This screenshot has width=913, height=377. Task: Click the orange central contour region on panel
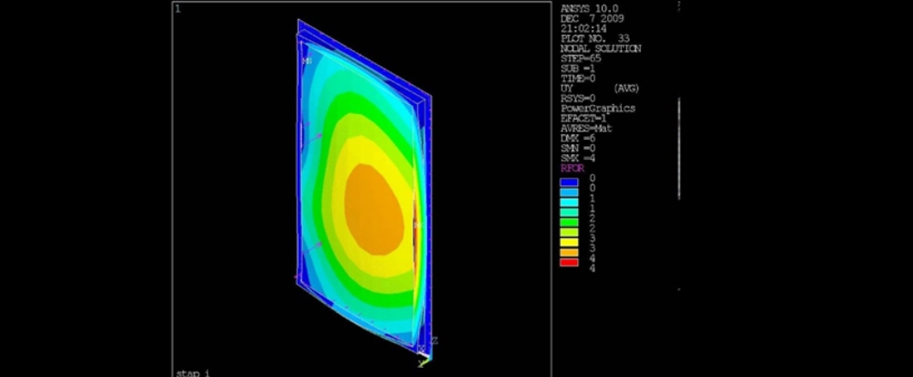[x=376, y=208]
